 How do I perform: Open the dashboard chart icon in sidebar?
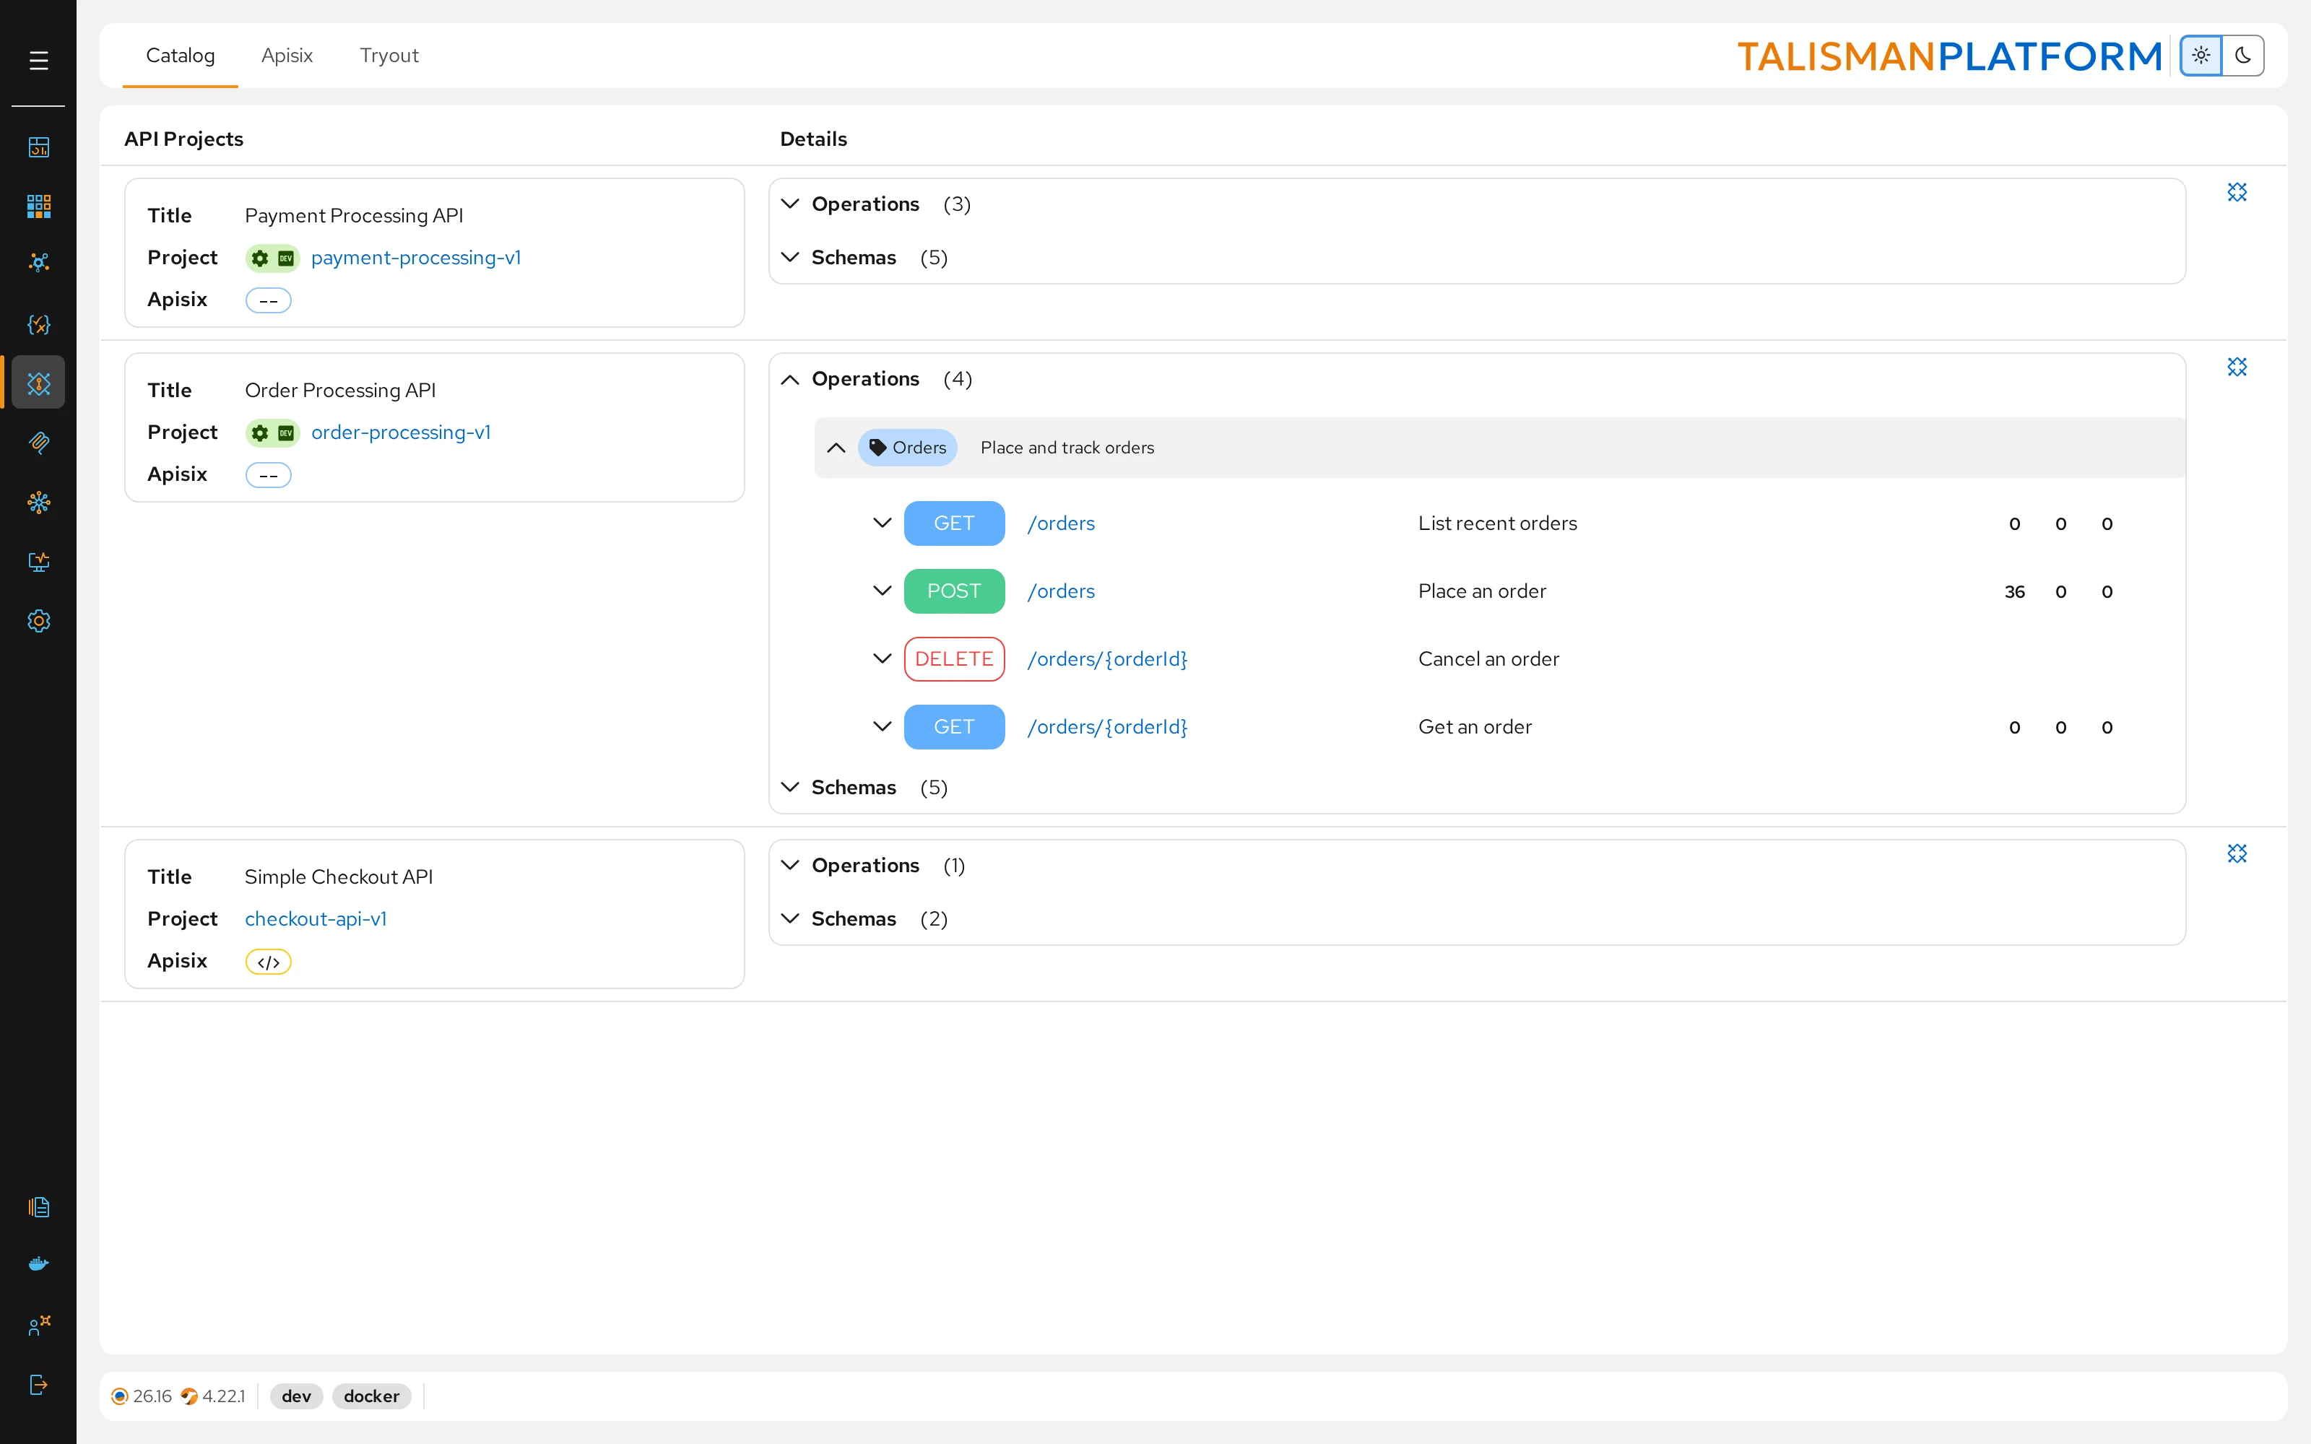pyautogui.click(x=38, y=147)
